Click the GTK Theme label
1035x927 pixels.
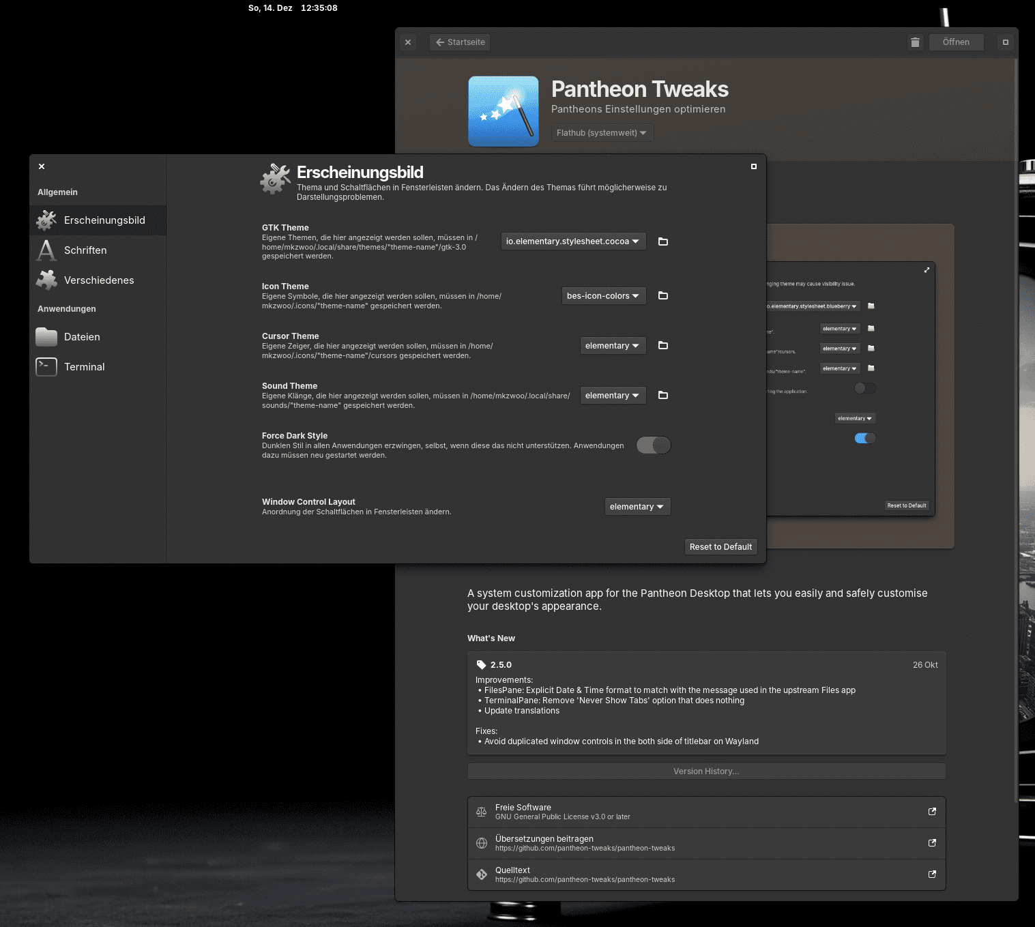pos(285,228)
